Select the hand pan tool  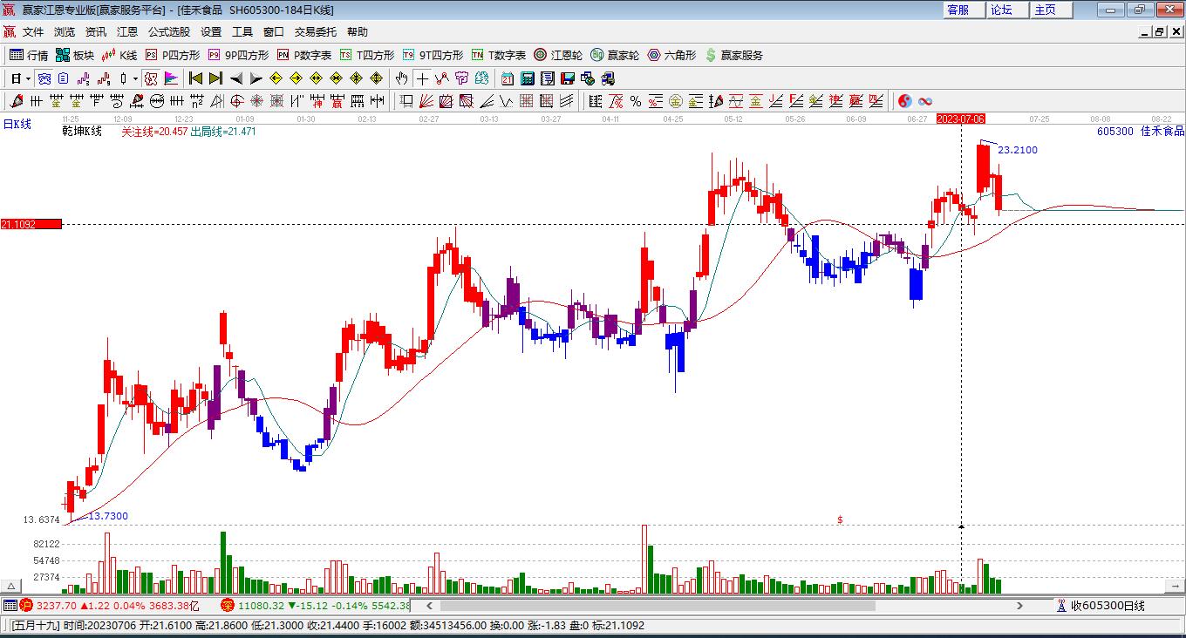click(401, 78)
